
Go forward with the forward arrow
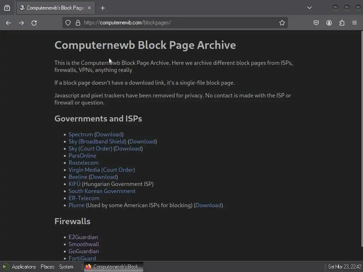[x=21, y=23]
